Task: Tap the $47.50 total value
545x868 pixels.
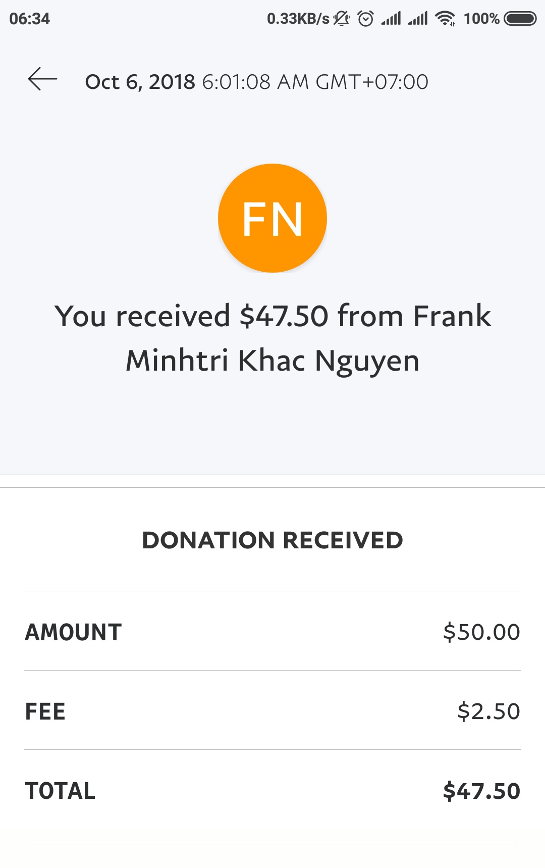Action: [481, 791]
